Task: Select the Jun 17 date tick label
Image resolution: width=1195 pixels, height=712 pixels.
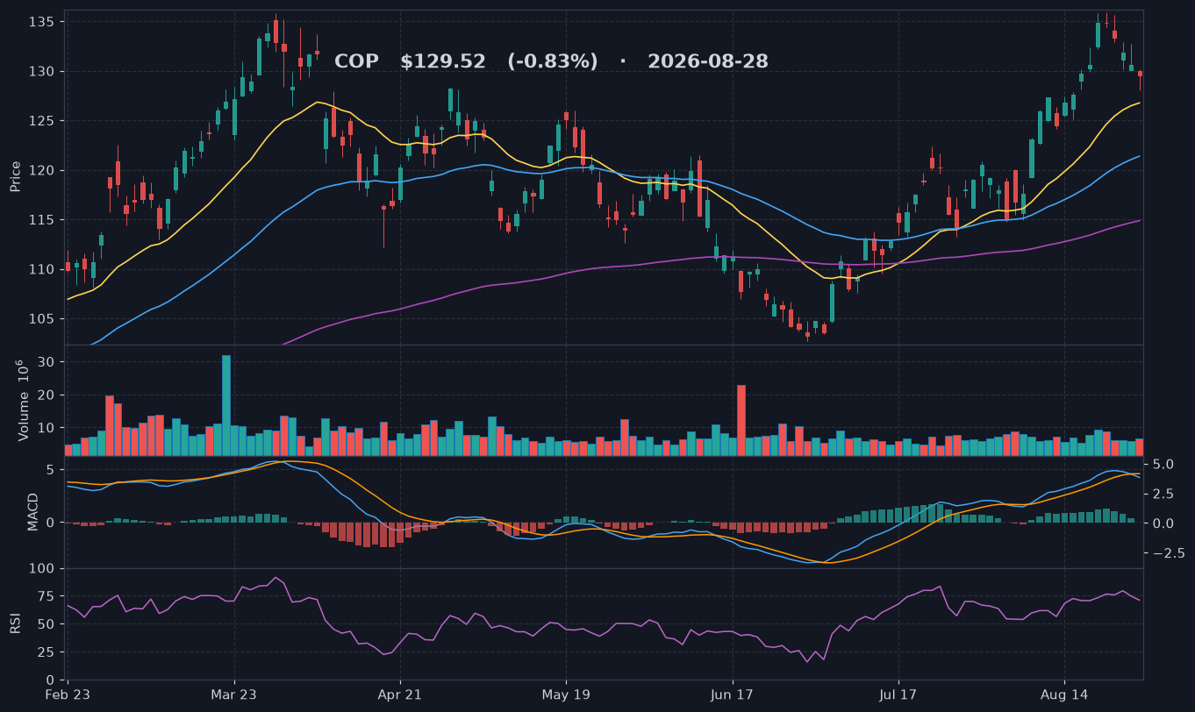Action: (732, 694)
